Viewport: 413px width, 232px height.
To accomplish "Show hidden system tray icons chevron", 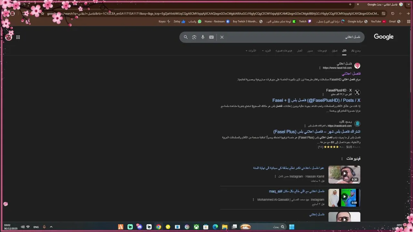I will (x=51, y=227).
